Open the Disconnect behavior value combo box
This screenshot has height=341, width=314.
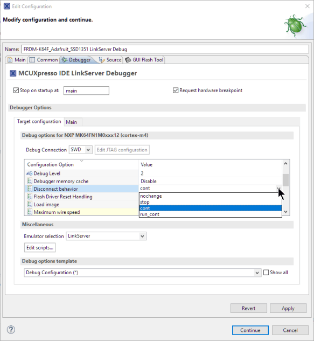coord(210,189)
